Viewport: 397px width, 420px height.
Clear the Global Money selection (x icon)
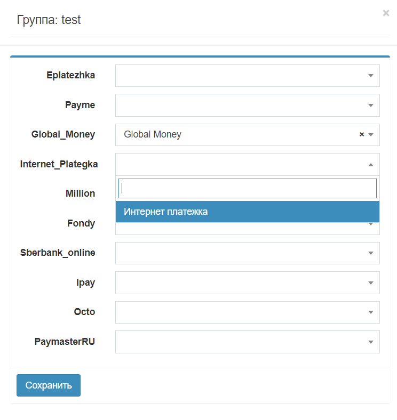click(361, 135)
